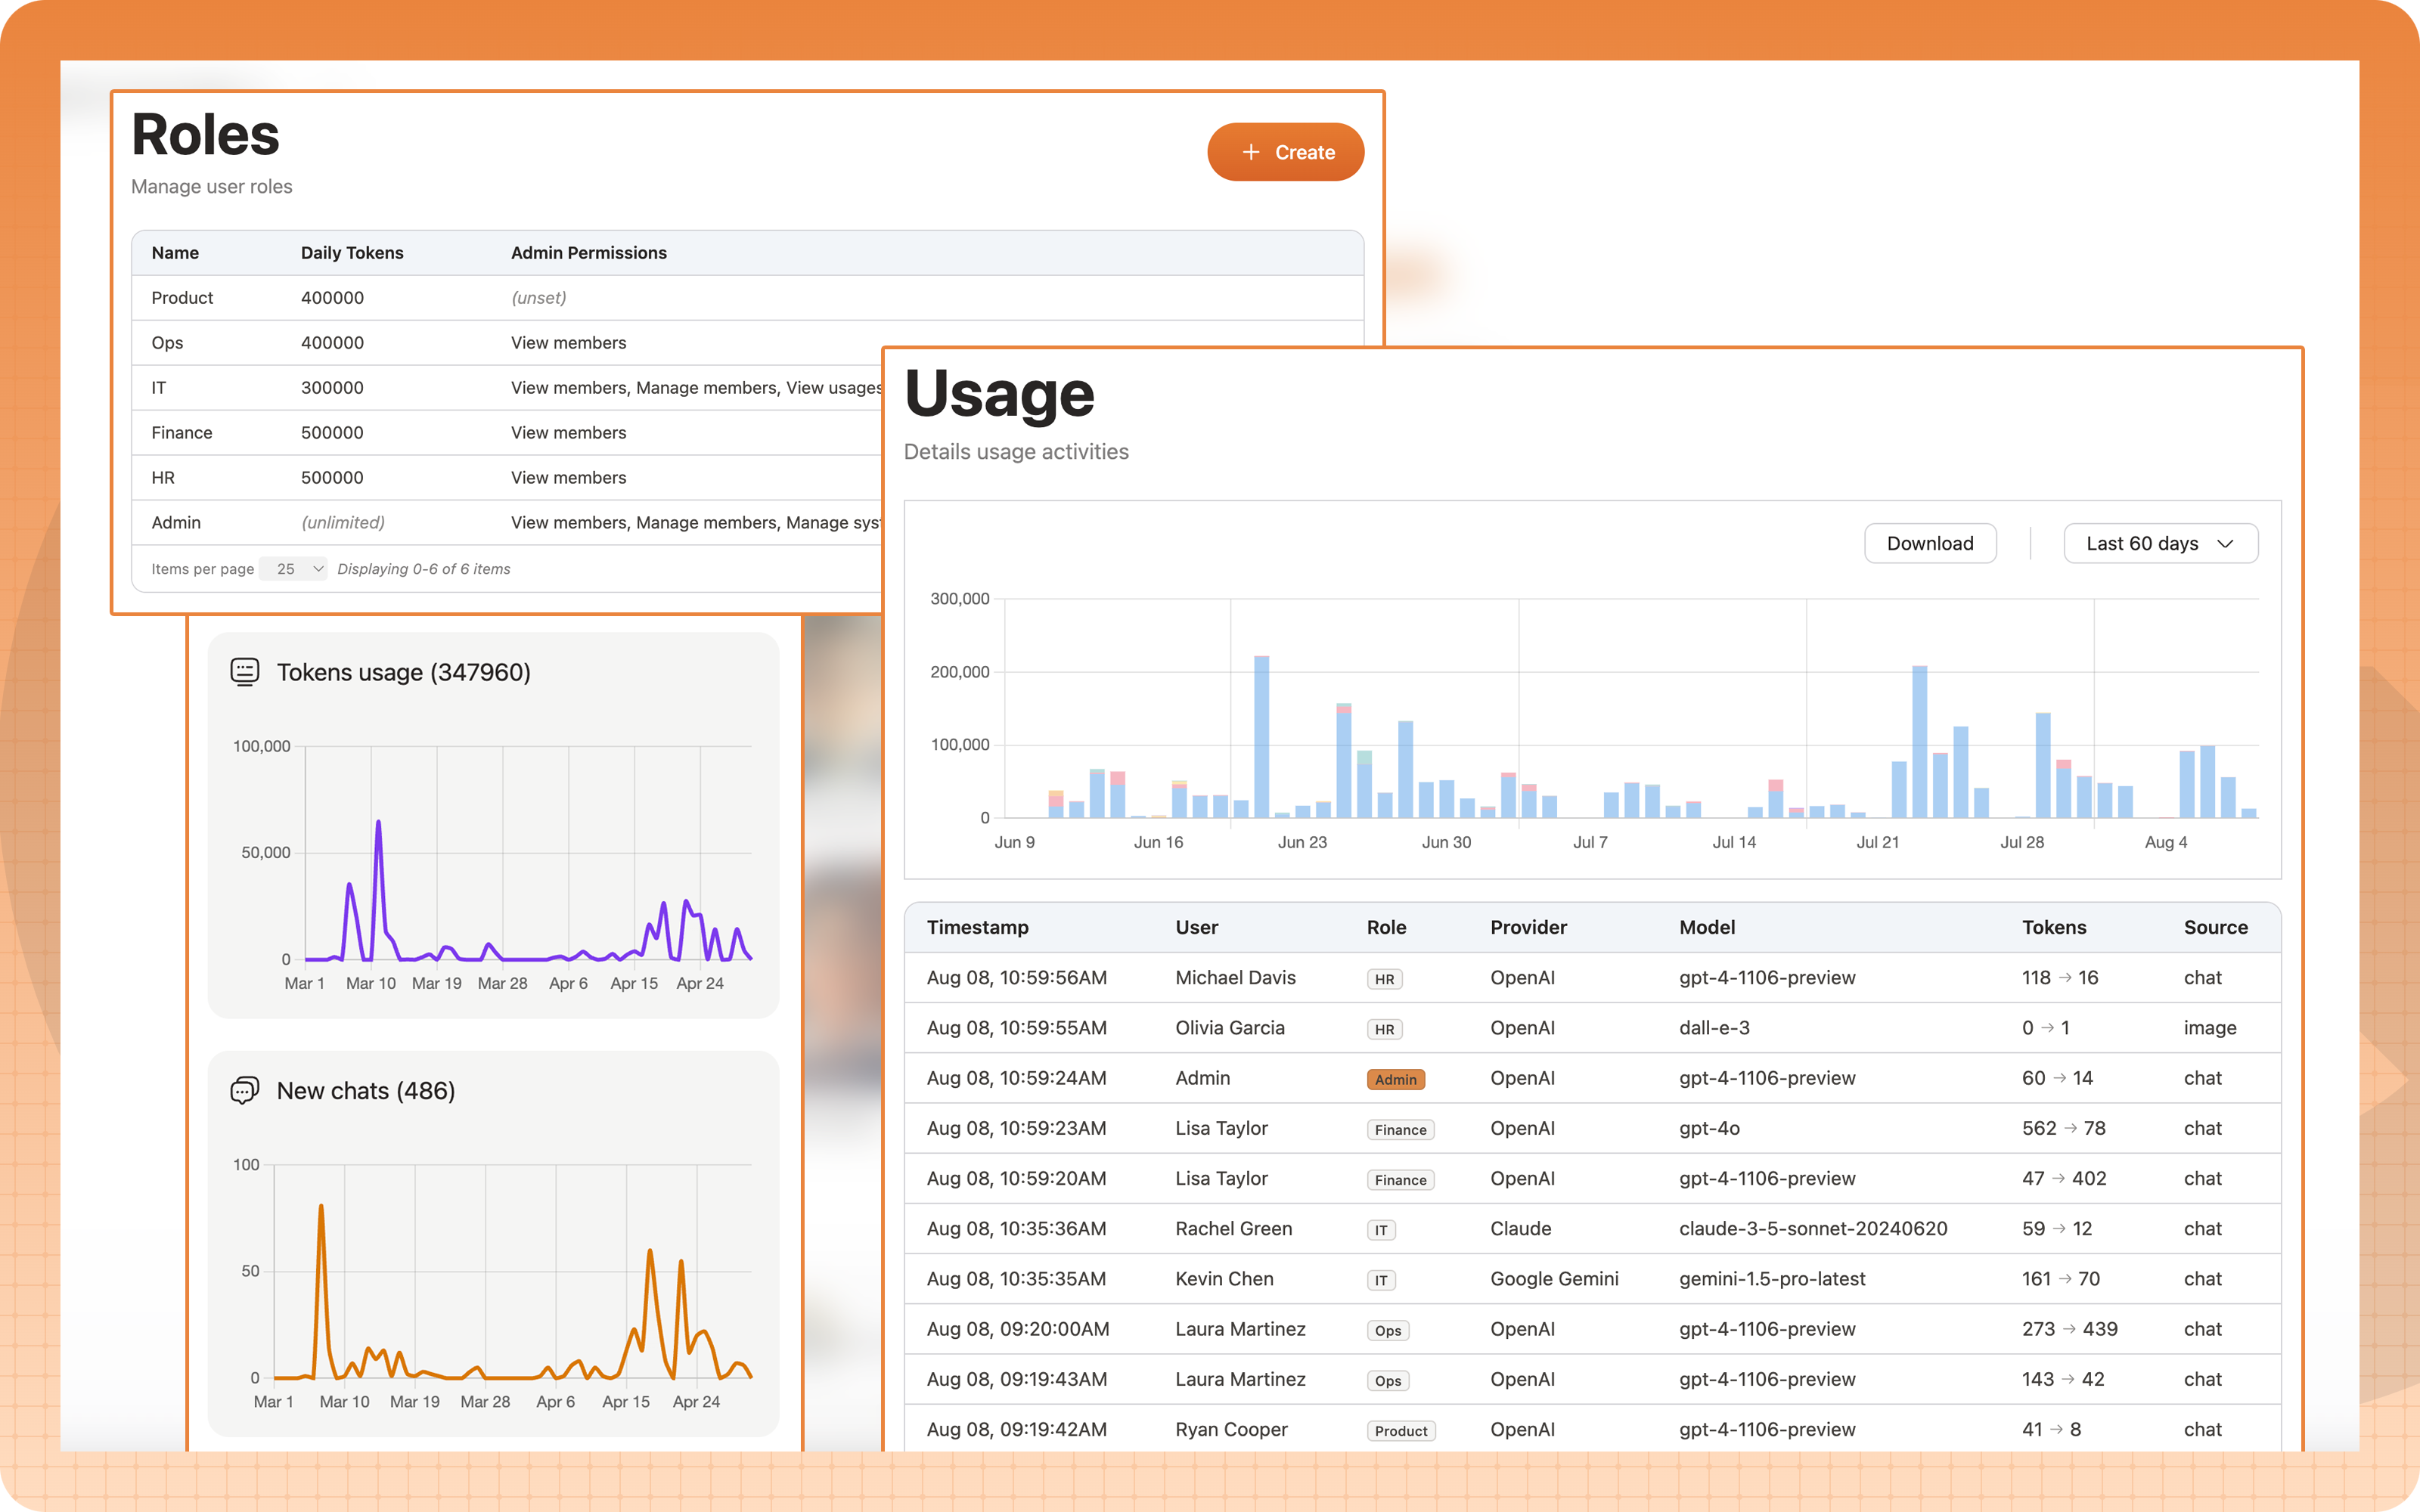Click the Tokens column header

tap(2053, 927)
